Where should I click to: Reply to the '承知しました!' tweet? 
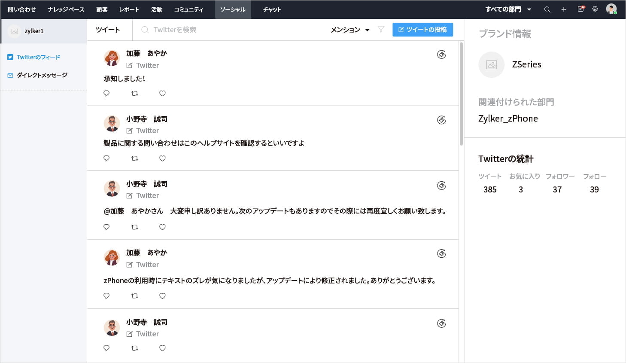106,93
